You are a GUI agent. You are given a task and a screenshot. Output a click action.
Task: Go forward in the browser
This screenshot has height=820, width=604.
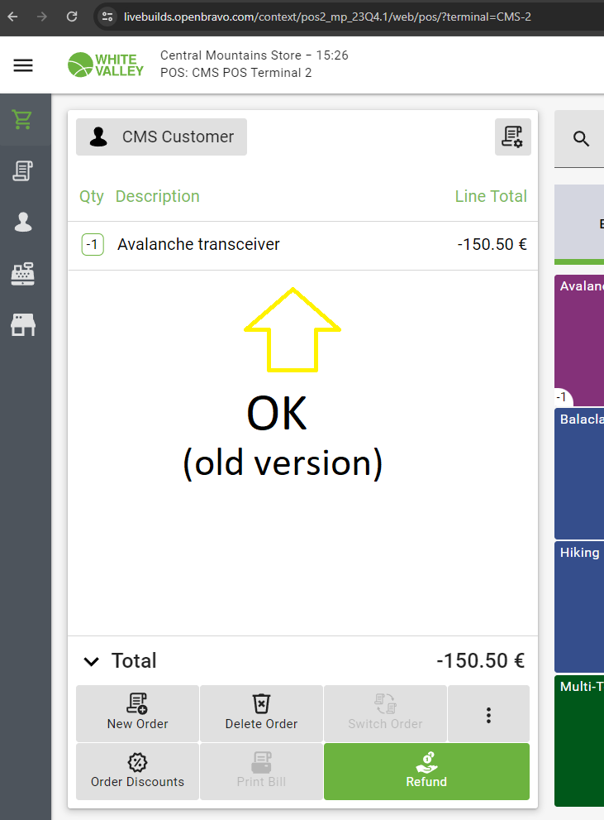(x=42, y=17)
